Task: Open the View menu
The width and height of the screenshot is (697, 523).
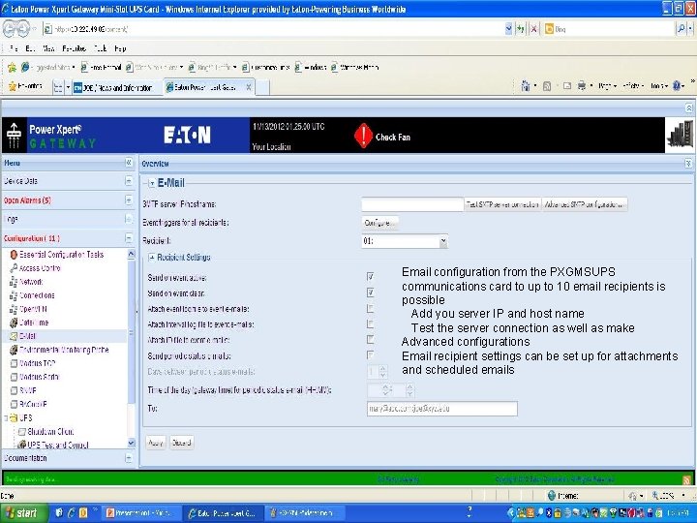Action: coord(48,48)
